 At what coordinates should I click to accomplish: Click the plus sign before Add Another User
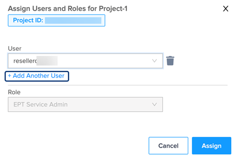click(9, 75)
